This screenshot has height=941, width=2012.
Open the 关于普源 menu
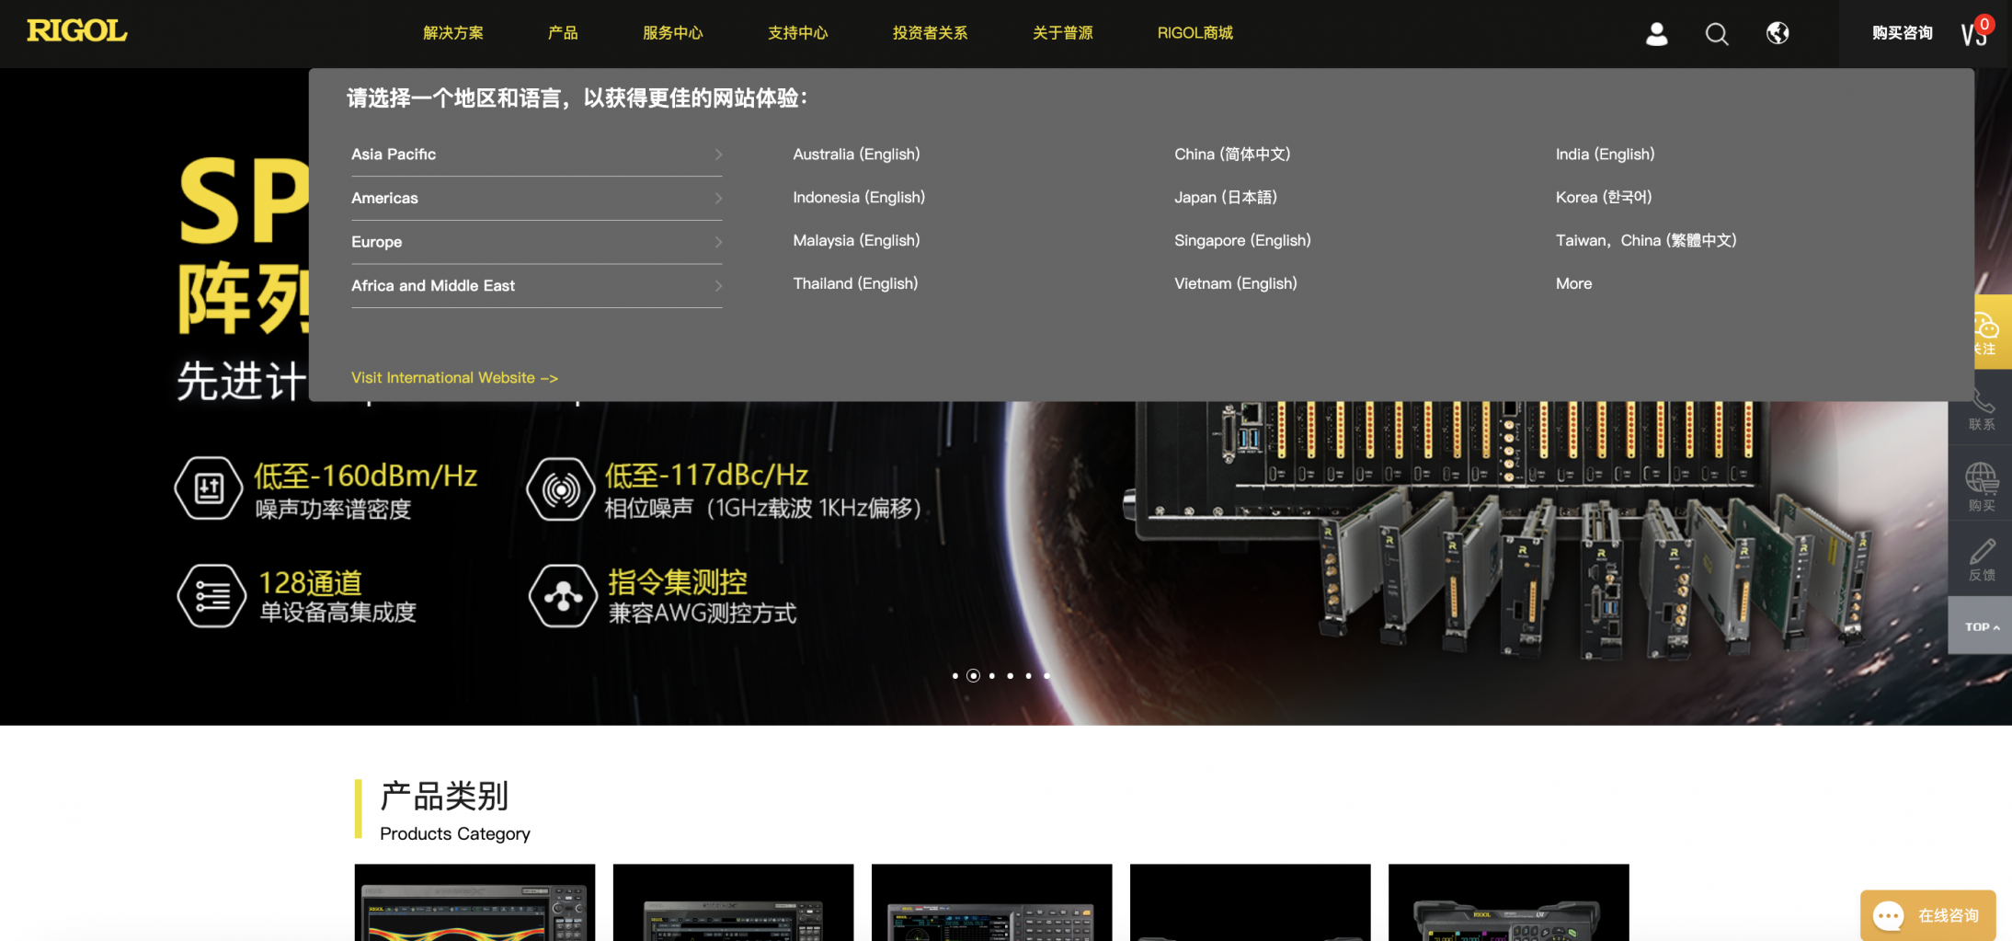1063,33
